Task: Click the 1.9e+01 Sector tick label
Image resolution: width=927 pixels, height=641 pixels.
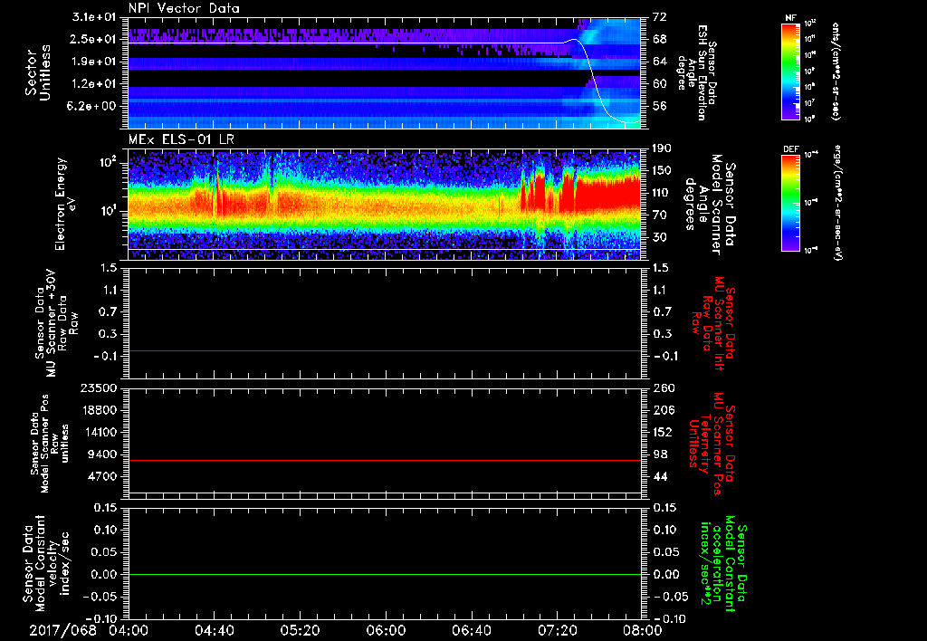Action: point(94,62)
